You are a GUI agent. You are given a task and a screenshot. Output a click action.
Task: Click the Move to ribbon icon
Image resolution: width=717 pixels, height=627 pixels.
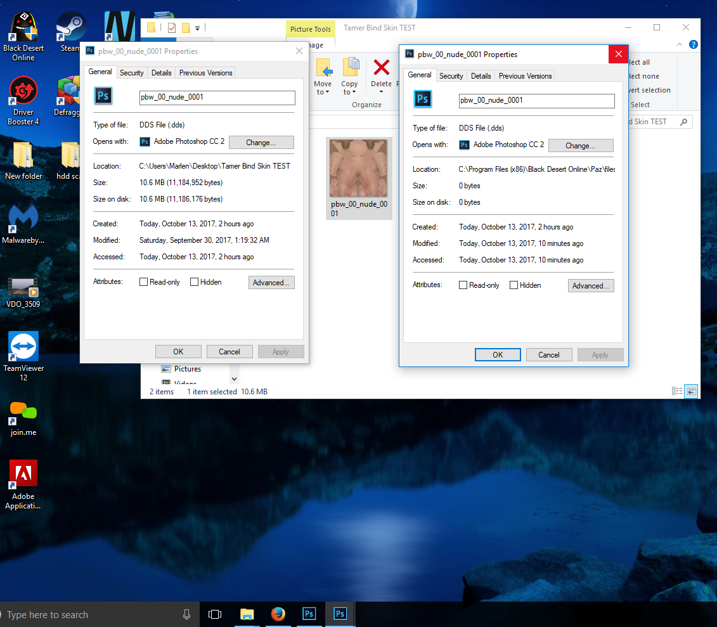pos(323,68)
